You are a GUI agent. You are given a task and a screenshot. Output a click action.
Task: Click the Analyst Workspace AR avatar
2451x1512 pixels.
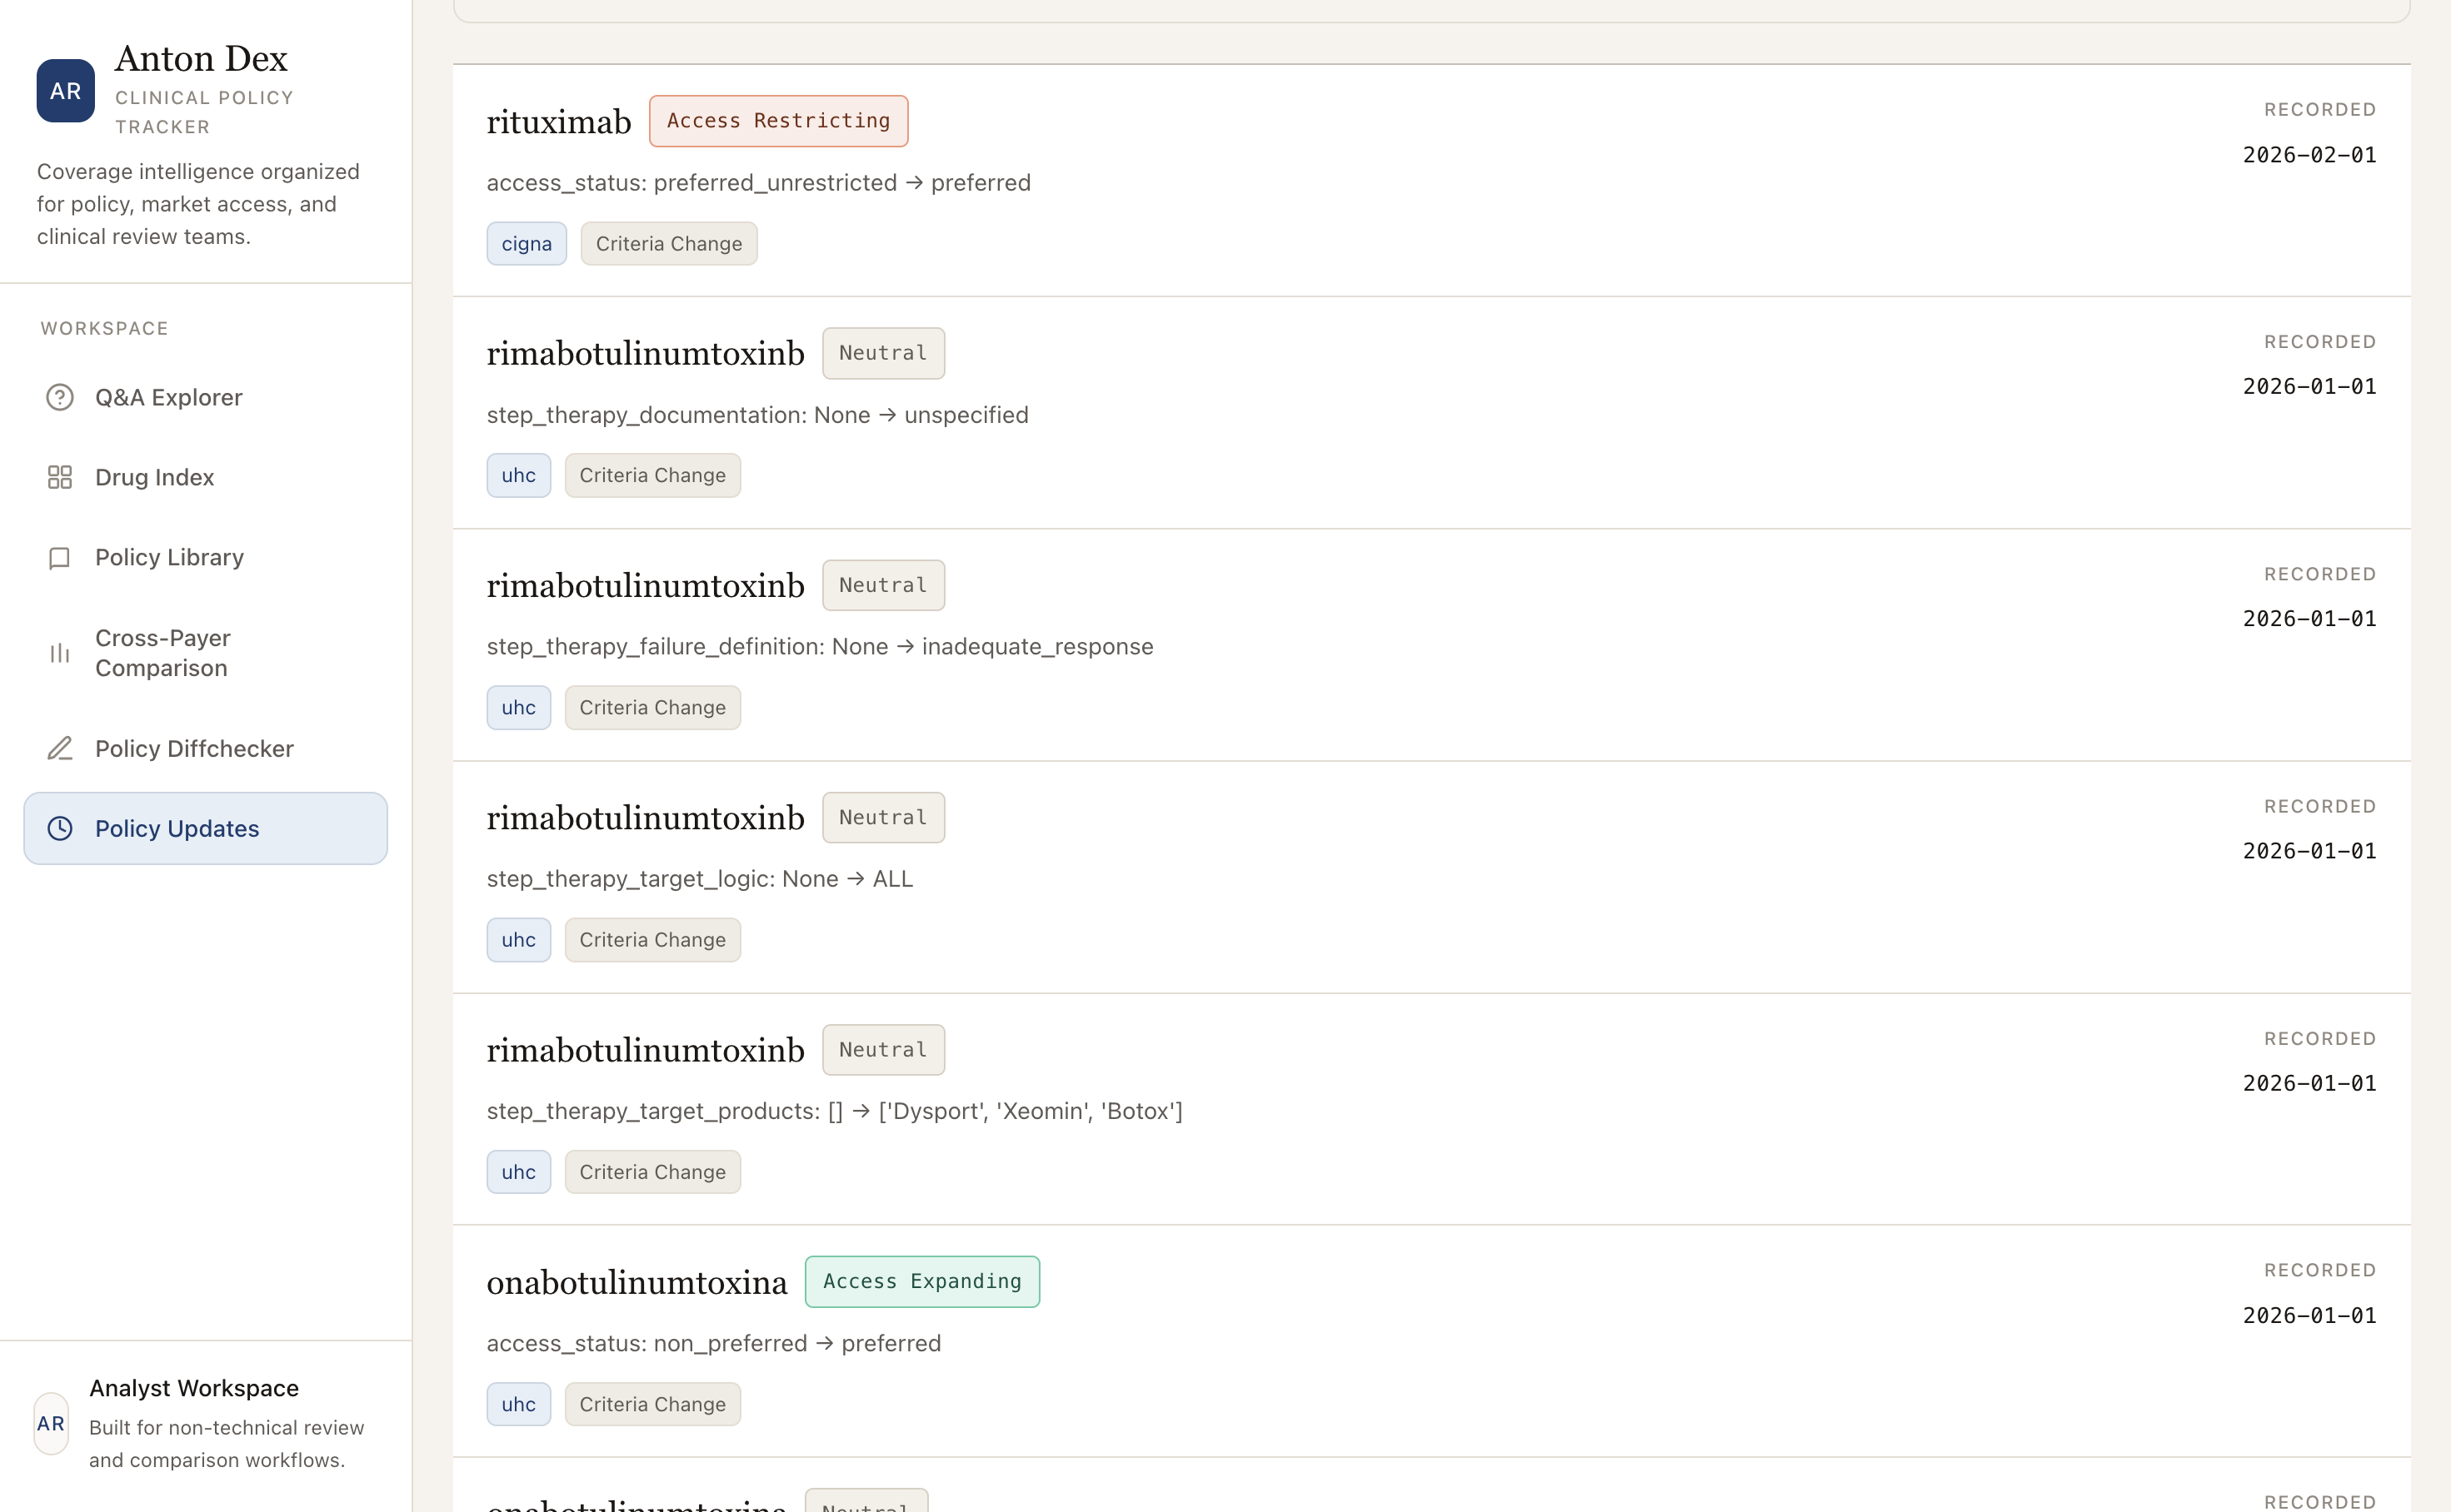[51, 1423]
